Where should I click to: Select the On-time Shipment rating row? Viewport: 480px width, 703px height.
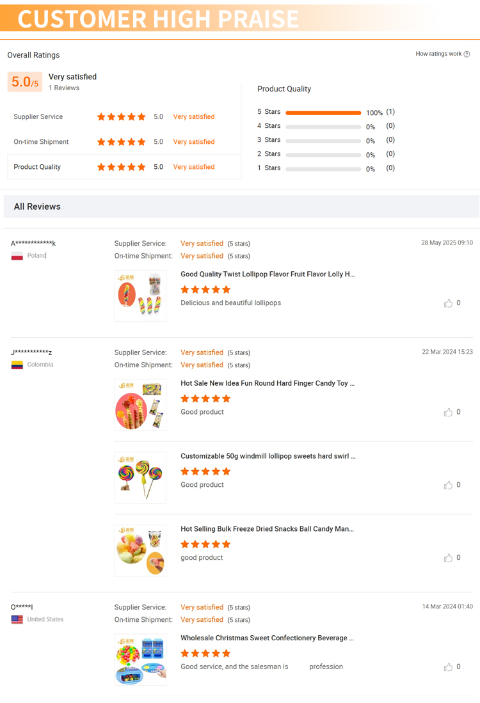click(124, 142)
